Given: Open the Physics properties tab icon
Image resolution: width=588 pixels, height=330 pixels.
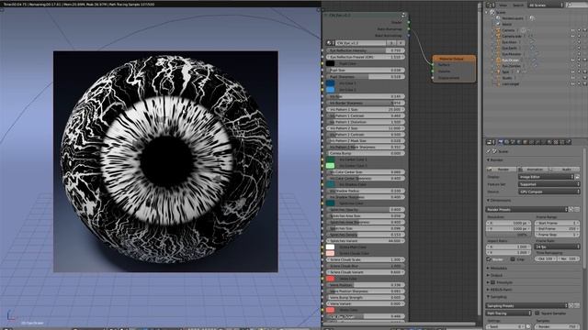Looking at the screenshot, I should click(568, 142).
